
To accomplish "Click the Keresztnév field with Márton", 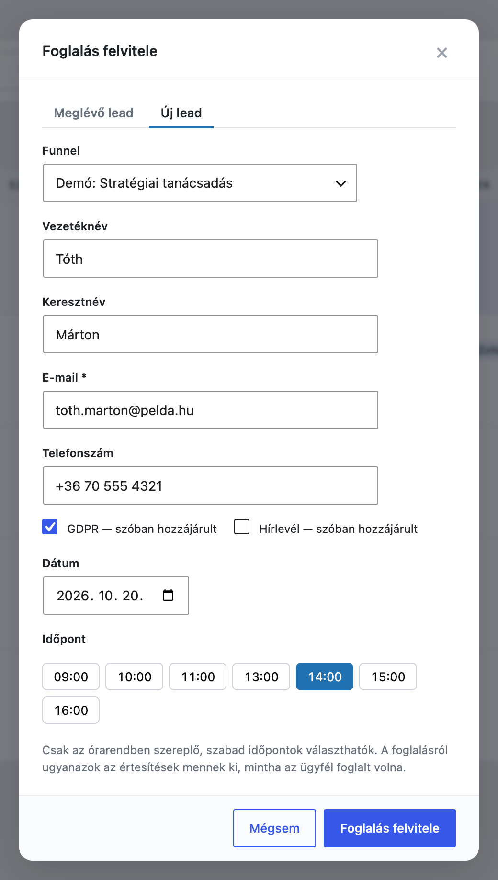I will point(211,334).
